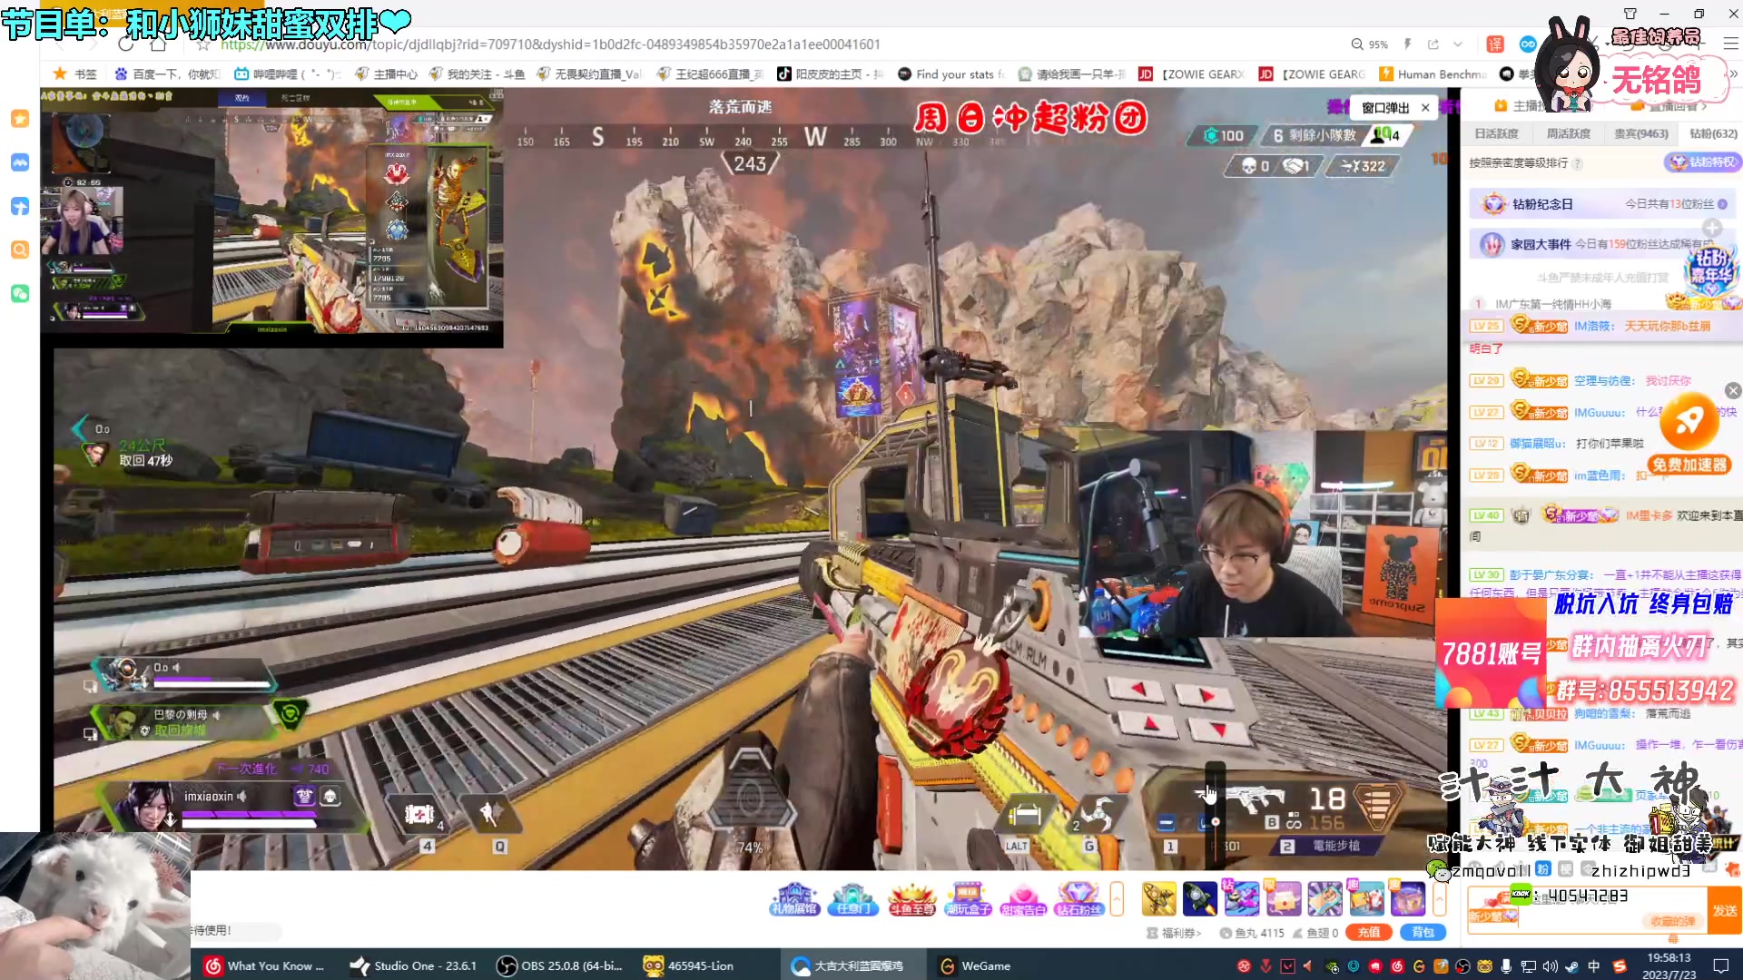
Task: Close the 窗口弹出 popup label
Action: point(1425,108)
